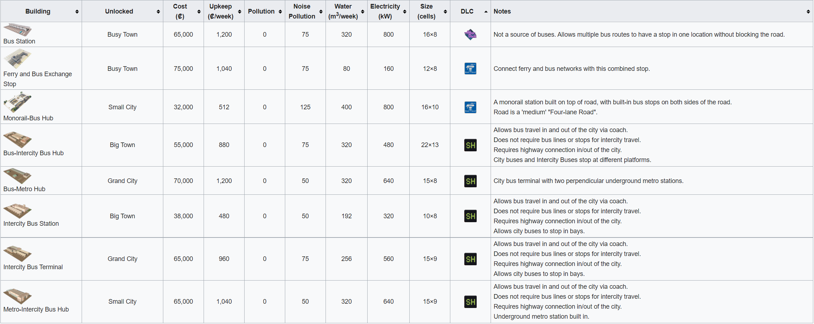Click SH DLC icon for Intercity Bus Station
814x324 pixels.
(470, 216)
